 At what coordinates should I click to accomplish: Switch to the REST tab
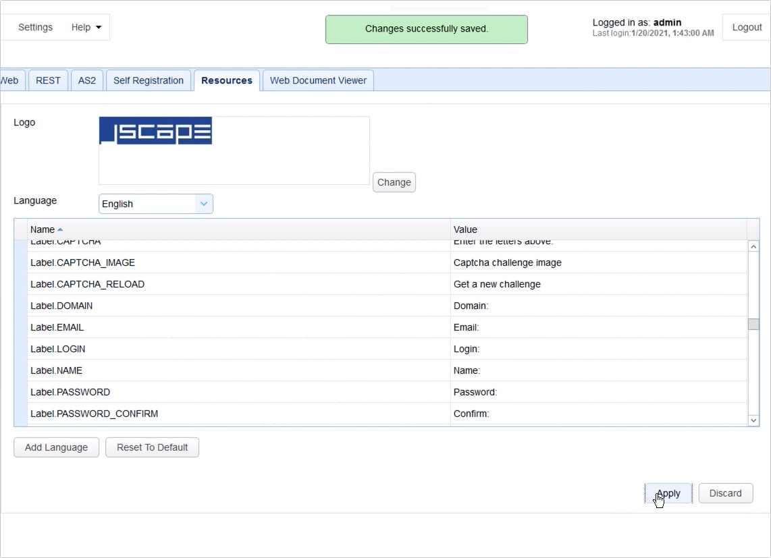pos(48,80)
